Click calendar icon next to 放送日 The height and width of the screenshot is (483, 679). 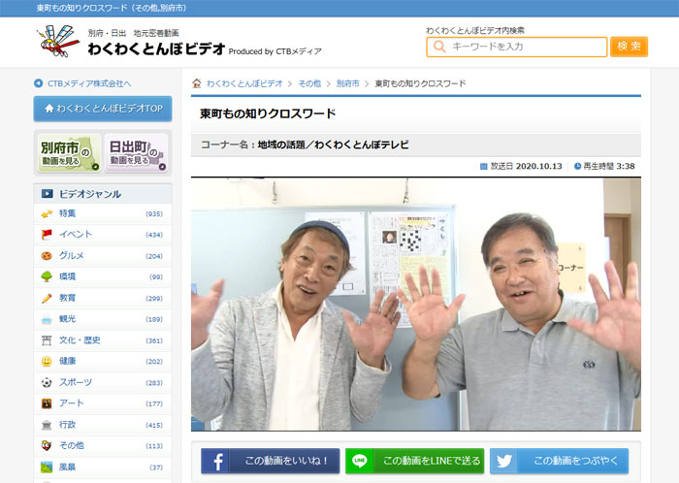pos(484,166)
